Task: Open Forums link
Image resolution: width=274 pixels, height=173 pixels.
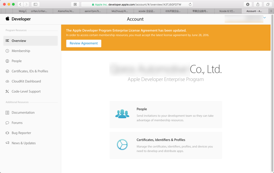Action: (x=17, y=123)
